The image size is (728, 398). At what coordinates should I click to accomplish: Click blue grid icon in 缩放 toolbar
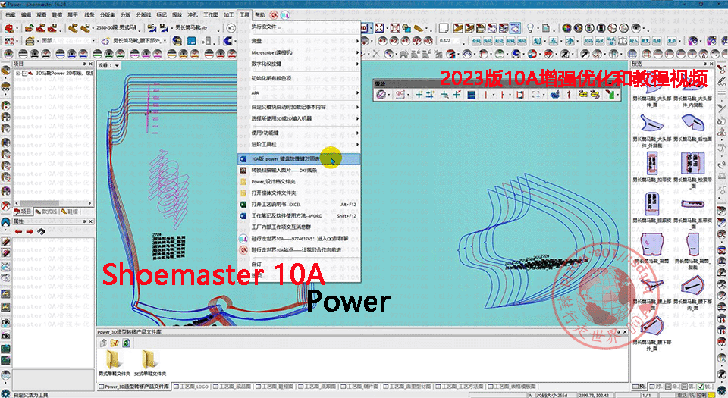pyautogui.click(x=471, y=95)
